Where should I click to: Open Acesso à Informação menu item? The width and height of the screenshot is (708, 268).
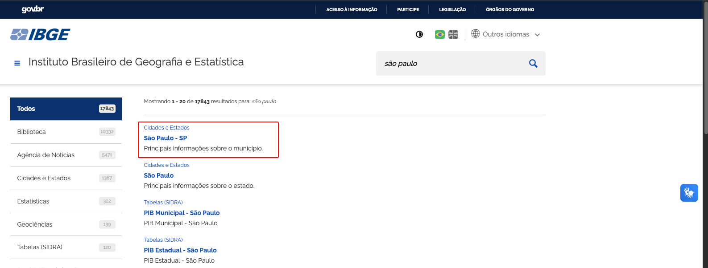(x=352, y=9)
